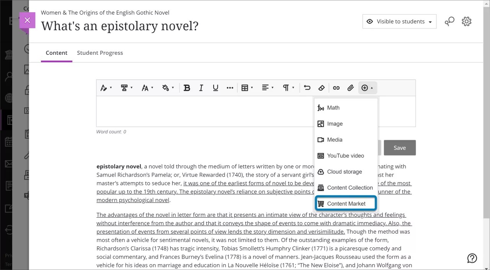Apply italic formatting
Viewport: 490px width, 270px height.
(201, 88)
